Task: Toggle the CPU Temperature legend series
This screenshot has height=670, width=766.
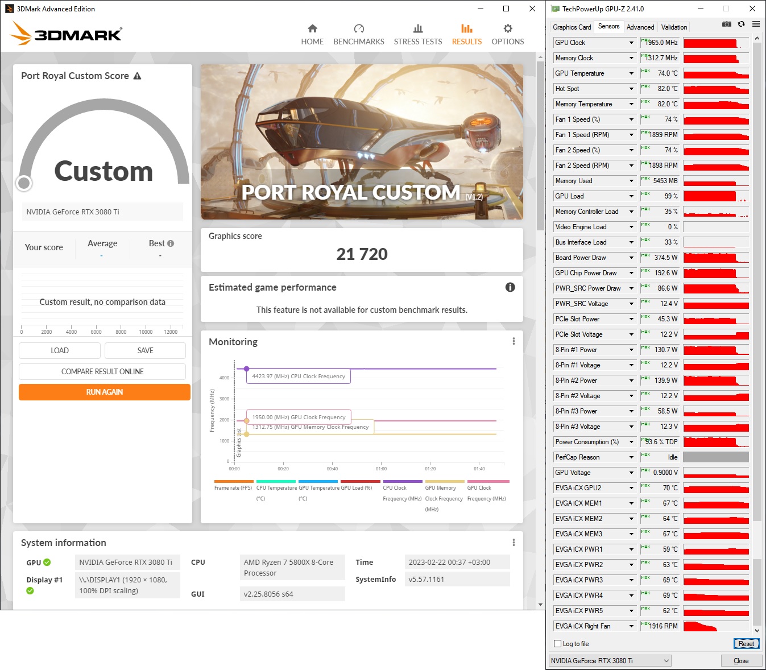Action: click(x=276, y=490)
